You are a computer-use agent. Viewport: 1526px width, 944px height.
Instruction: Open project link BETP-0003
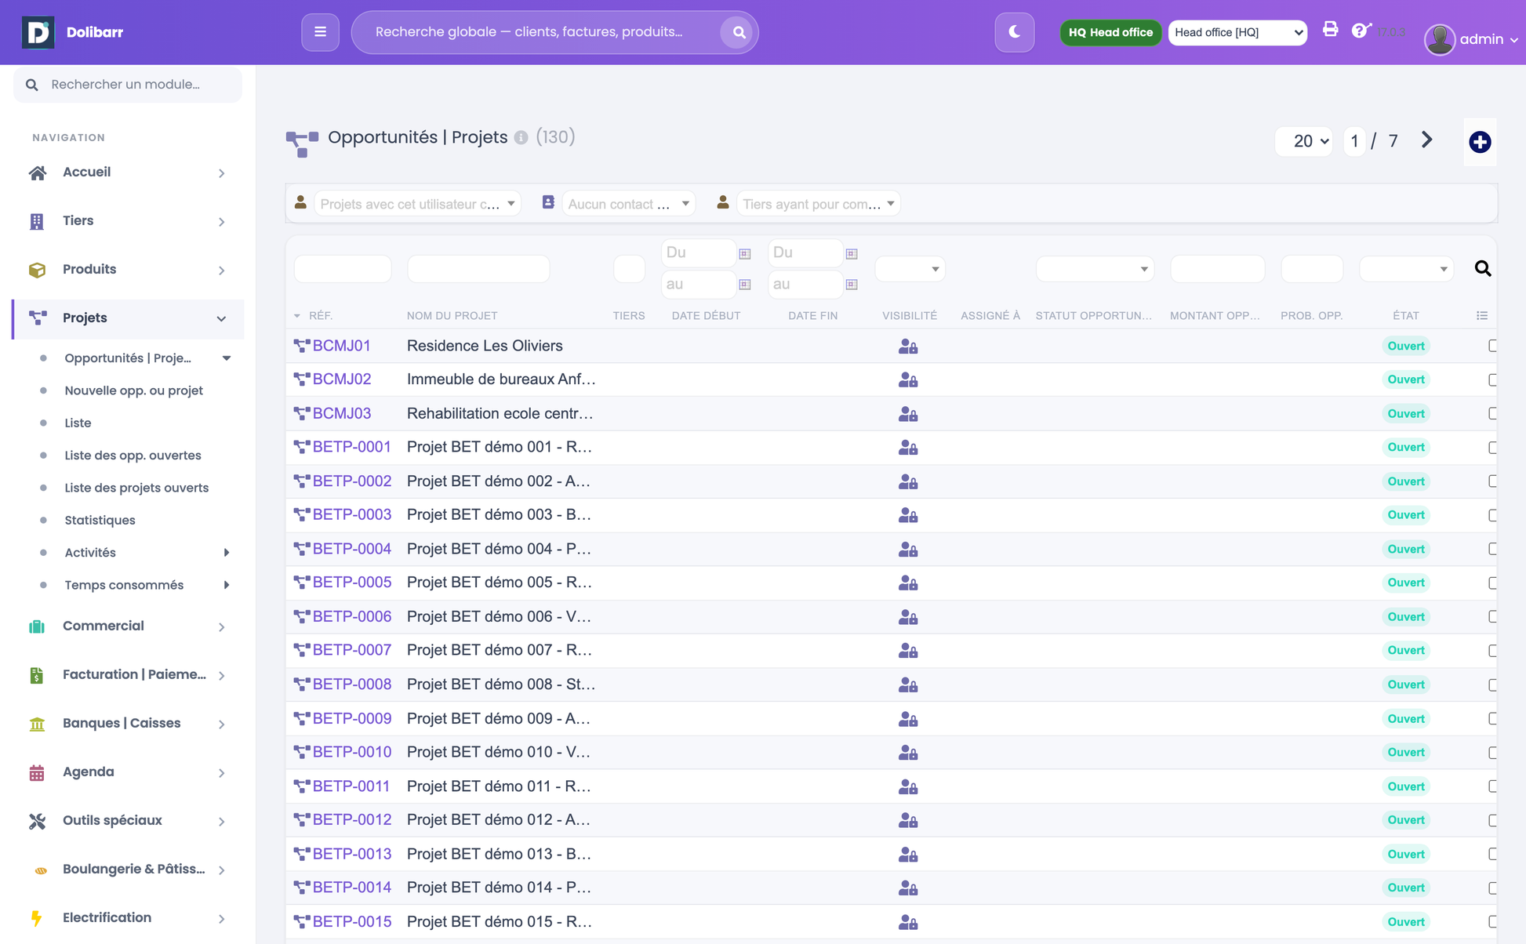click(351, 515)
